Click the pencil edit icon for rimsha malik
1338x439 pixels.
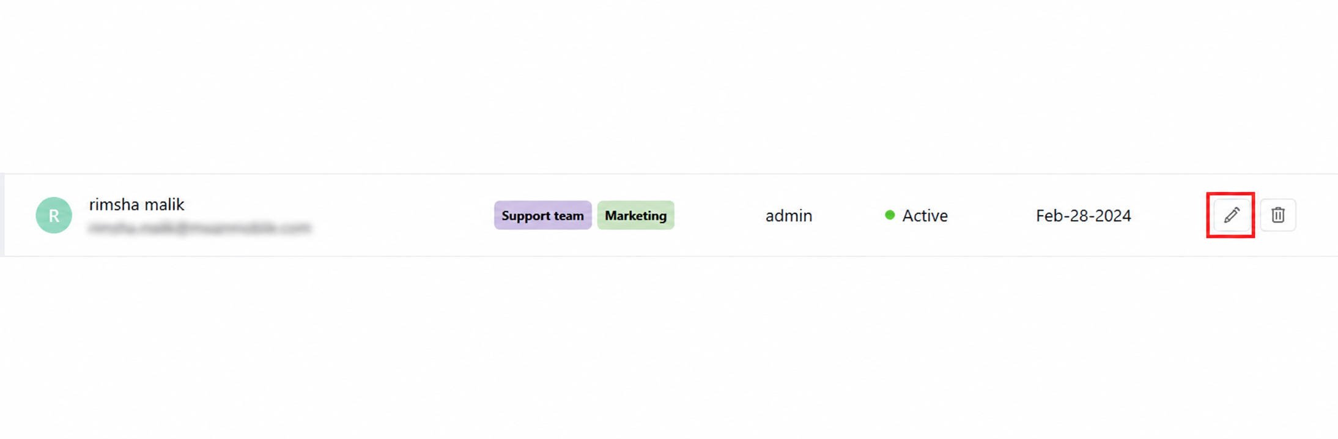click(x=1231, y=215)
